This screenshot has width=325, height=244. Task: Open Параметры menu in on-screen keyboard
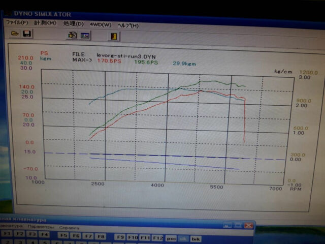coord(41,227)
